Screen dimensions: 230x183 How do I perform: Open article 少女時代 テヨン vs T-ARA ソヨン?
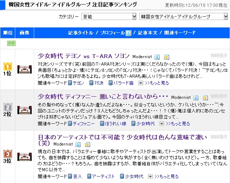(84, 56)
